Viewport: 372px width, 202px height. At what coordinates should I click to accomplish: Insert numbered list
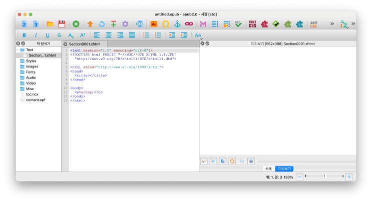pyautogui.click(x=158, y=35)
